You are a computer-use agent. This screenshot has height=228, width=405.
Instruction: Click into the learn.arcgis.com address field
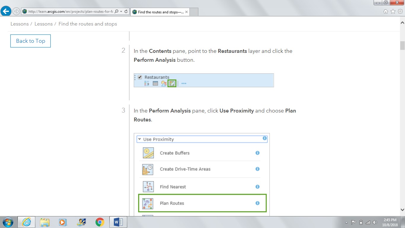tap(70, 12)
